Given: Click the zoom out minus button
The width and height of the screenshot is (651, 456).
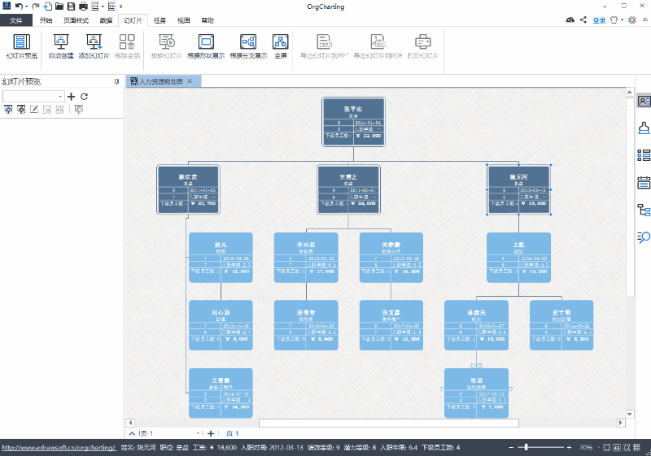Looking at the screenshot, I should coord(511,447).
